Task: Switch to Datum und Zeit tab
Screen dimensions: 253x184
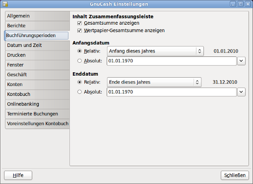Action: coord(37,46)
